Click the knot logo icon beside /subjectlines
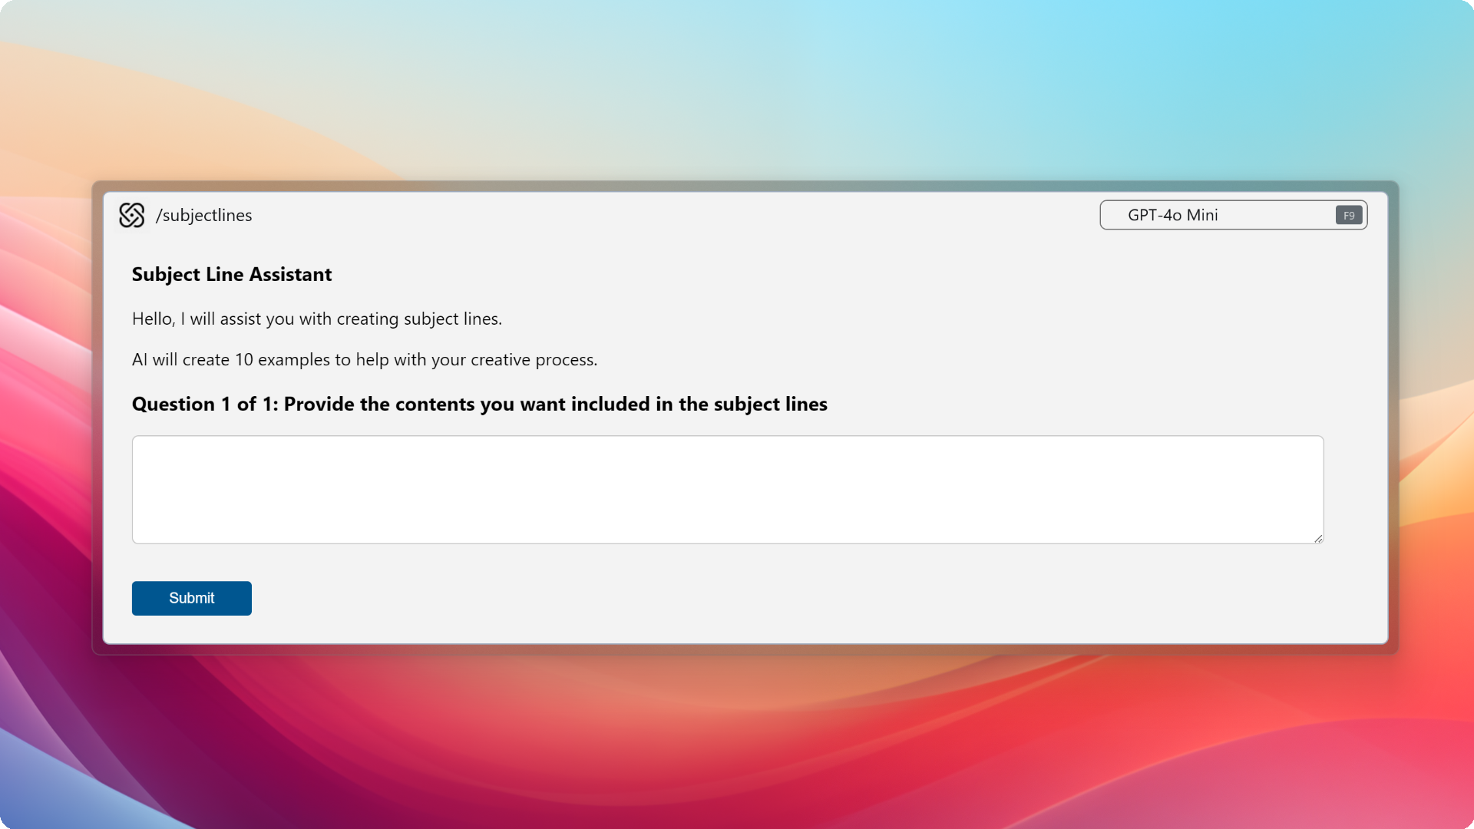Viewport: 1474px width, 829px height. coord(132,215)
